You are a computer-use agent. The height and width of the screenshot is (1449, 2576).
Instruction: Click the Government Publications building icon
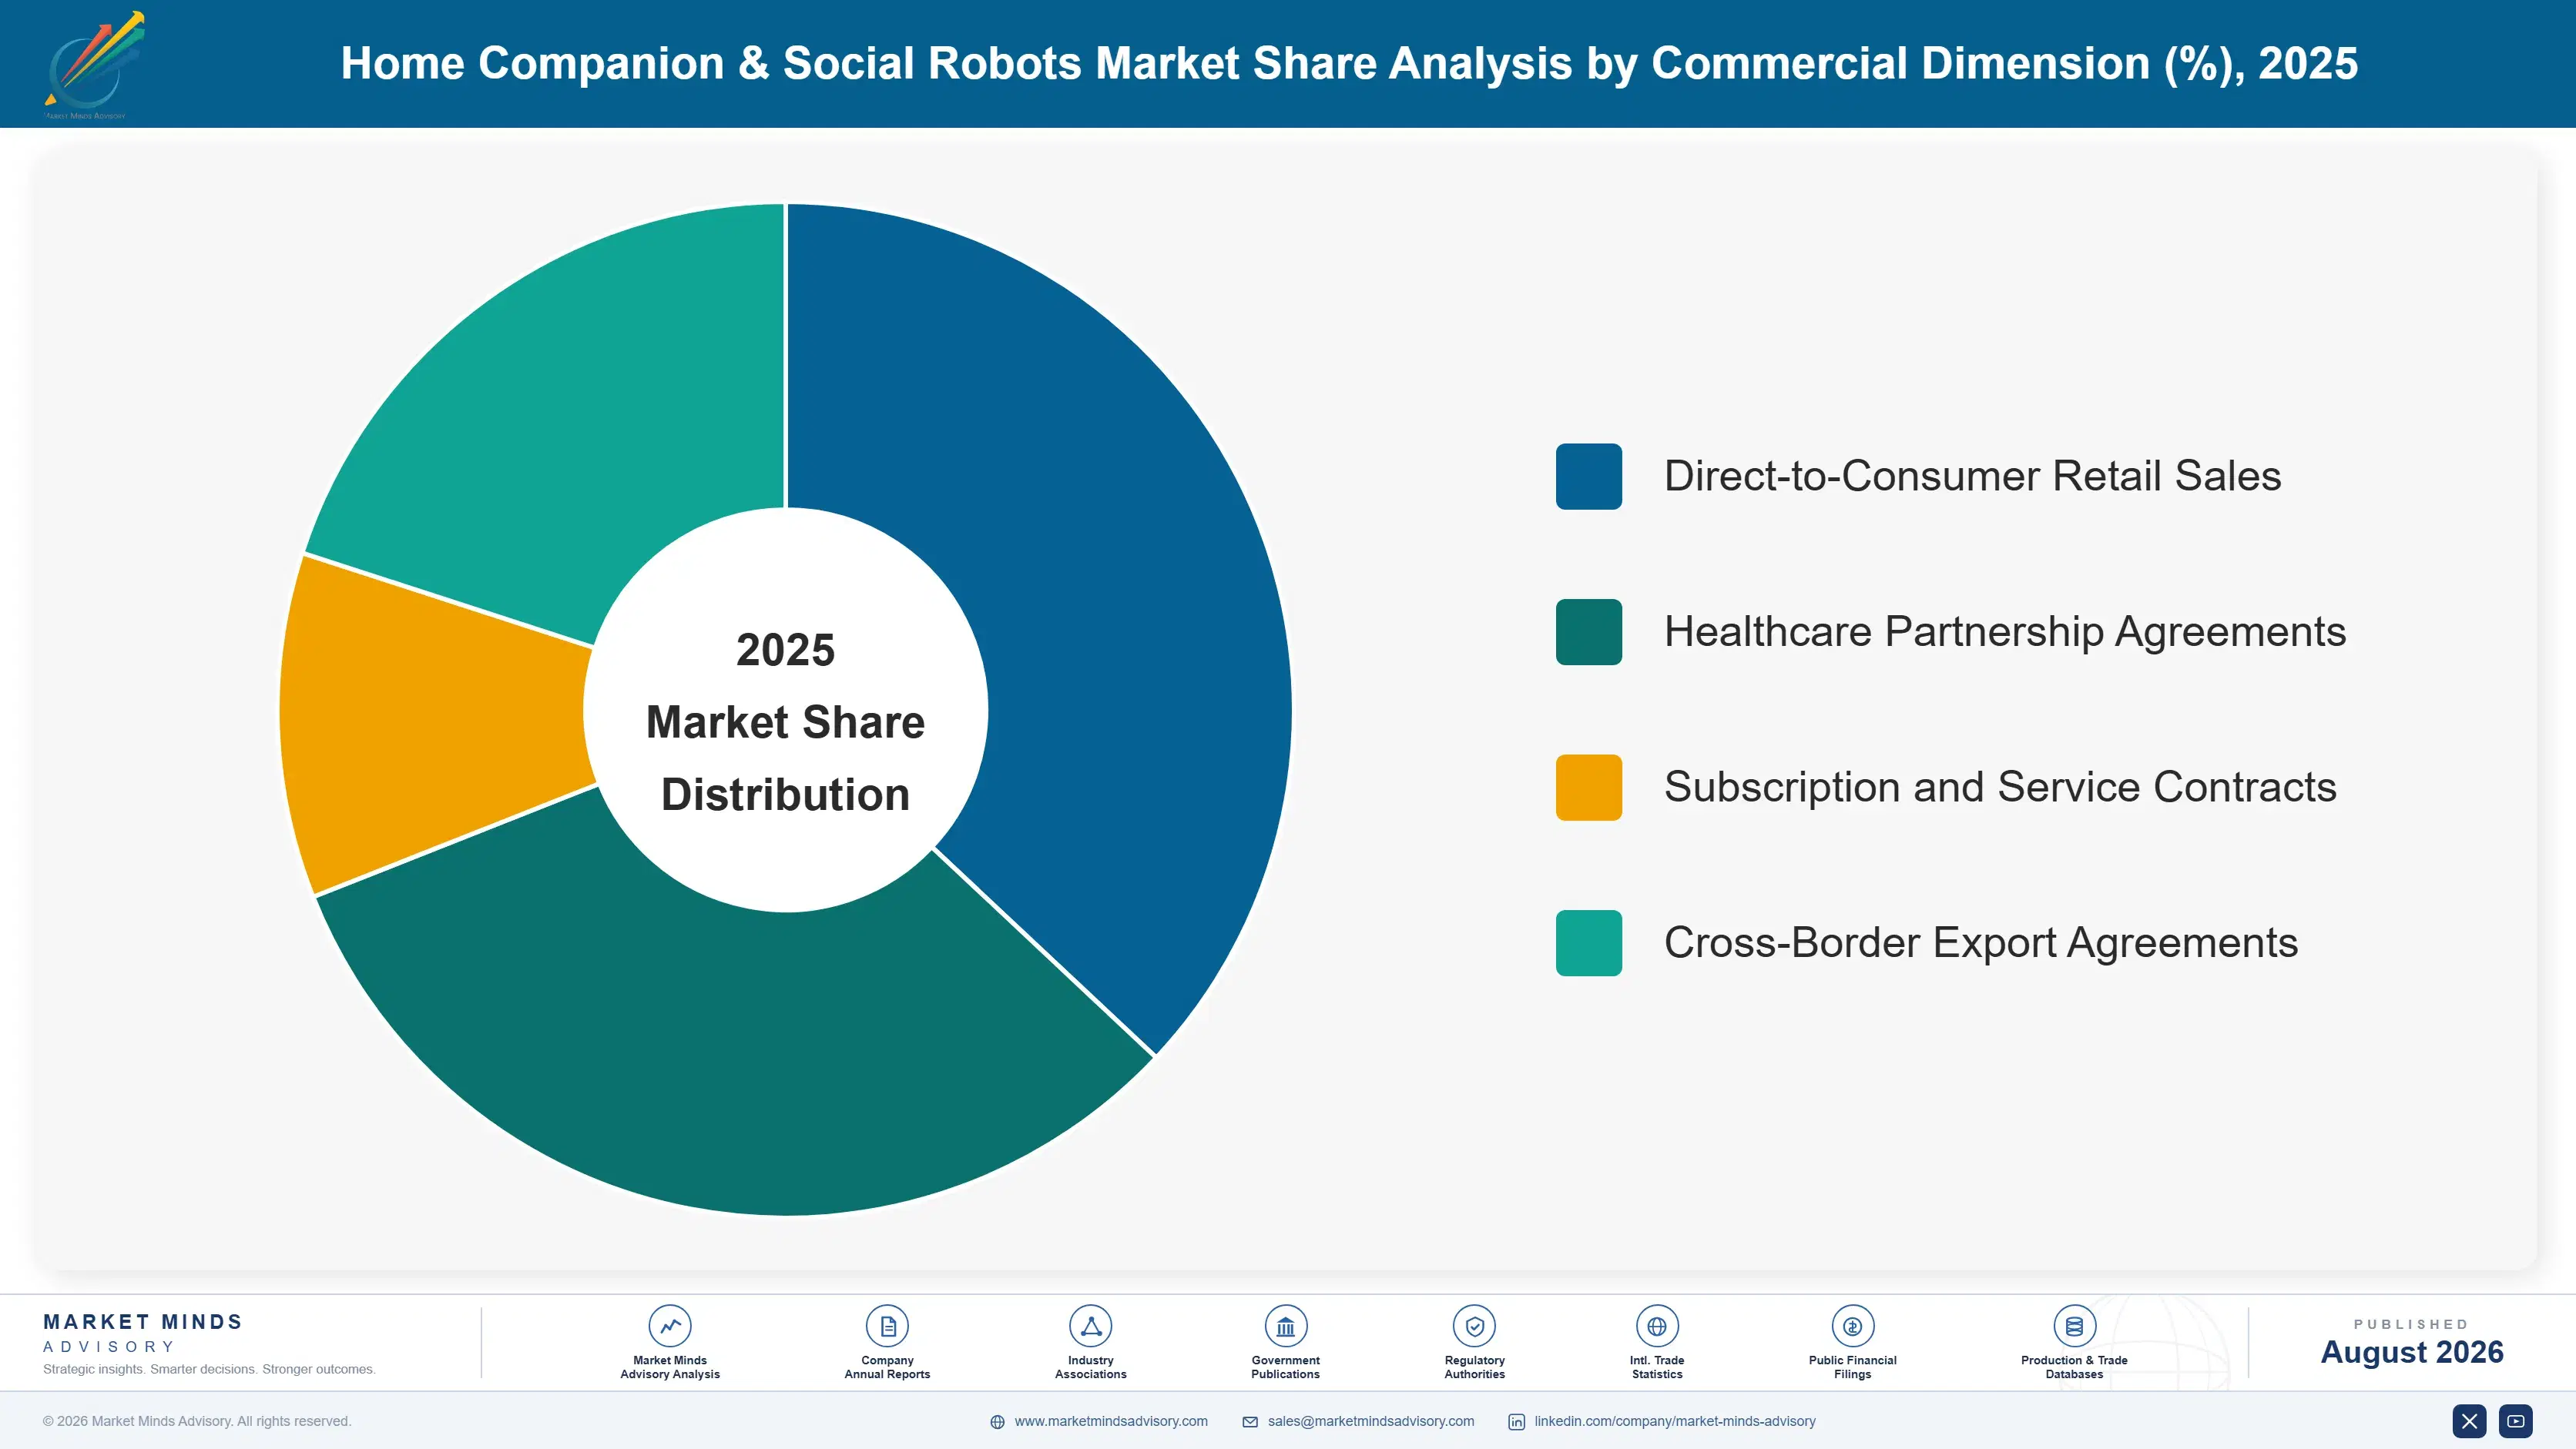1285,1326
